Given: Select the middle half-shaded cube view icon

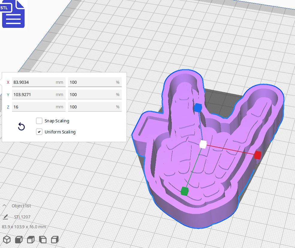Looking at the screenshot, I should point(31,240).
